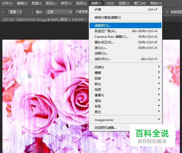
Task: Open tool preset picker arrow
Action: point(3,12)
